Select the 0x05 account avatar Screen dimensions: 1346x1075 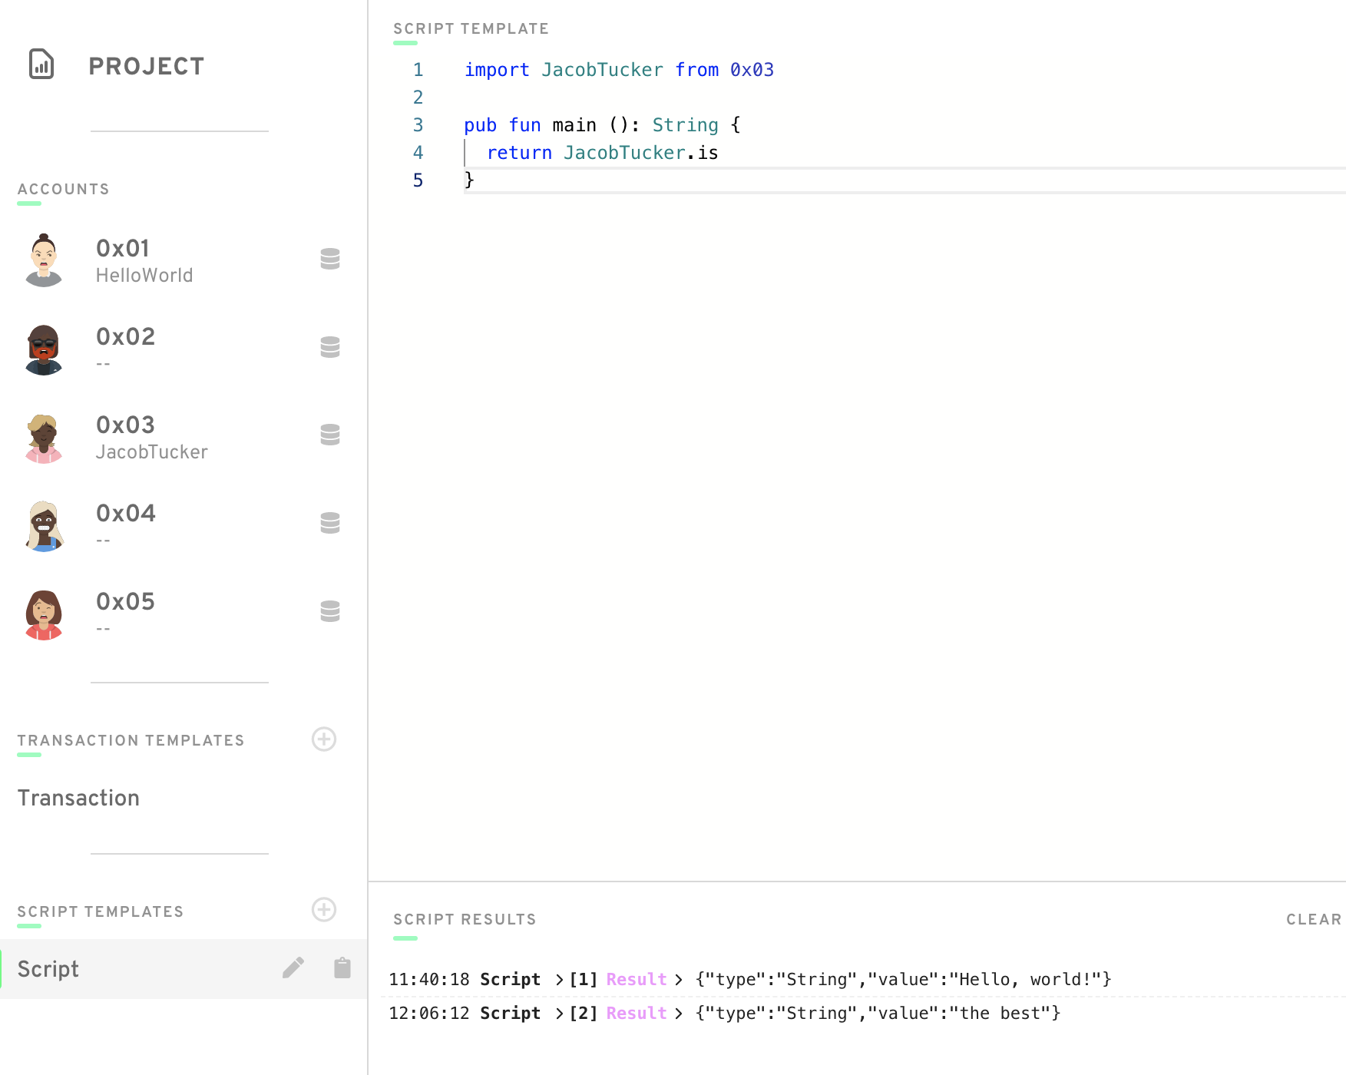tap(44, 615)
